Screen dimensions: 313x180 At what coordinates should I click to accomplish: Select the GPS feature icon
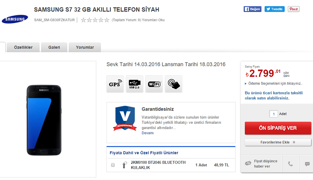115,84
